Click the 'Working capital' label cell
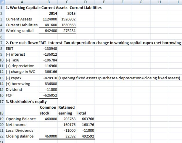182x143 pixels. pyautogui.click(x=22, y=31)
